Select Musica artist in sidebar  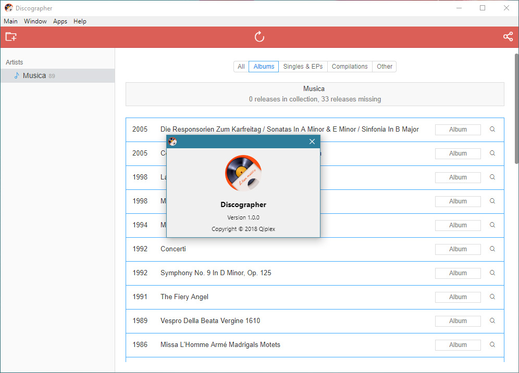pos(34,75)
